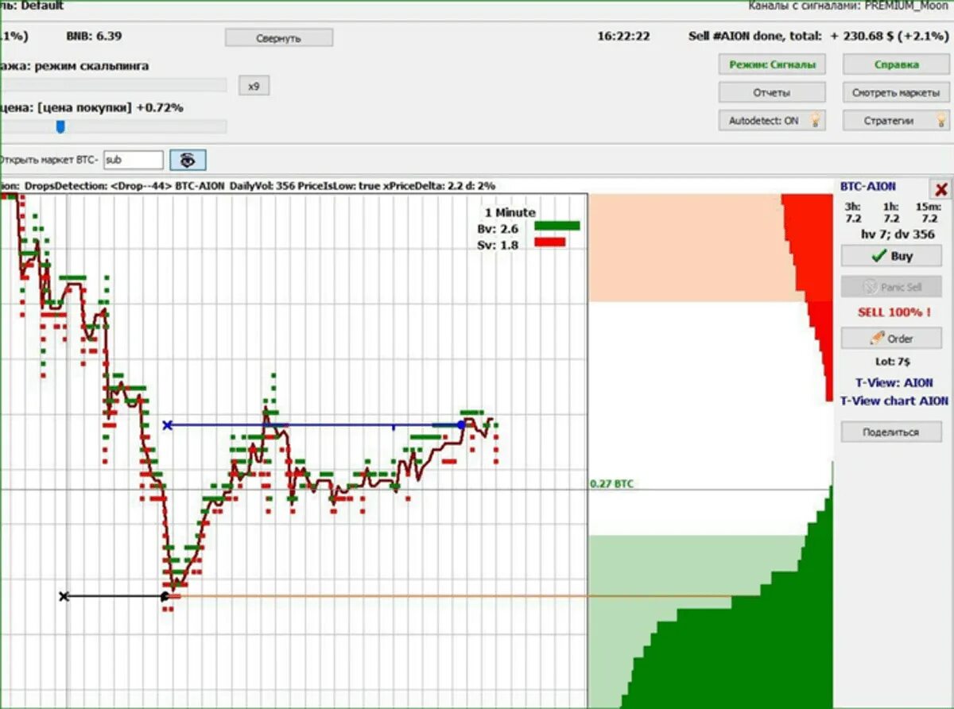Click the blue X sell marker
Screen dimensions: 954x709
coord(167,425)
